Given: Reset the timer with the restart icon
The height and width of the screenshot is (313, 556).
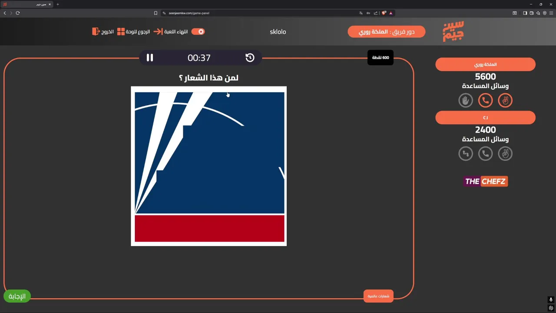Looking at the screenshot, I should pyautogui.click(x=250, y=57).
